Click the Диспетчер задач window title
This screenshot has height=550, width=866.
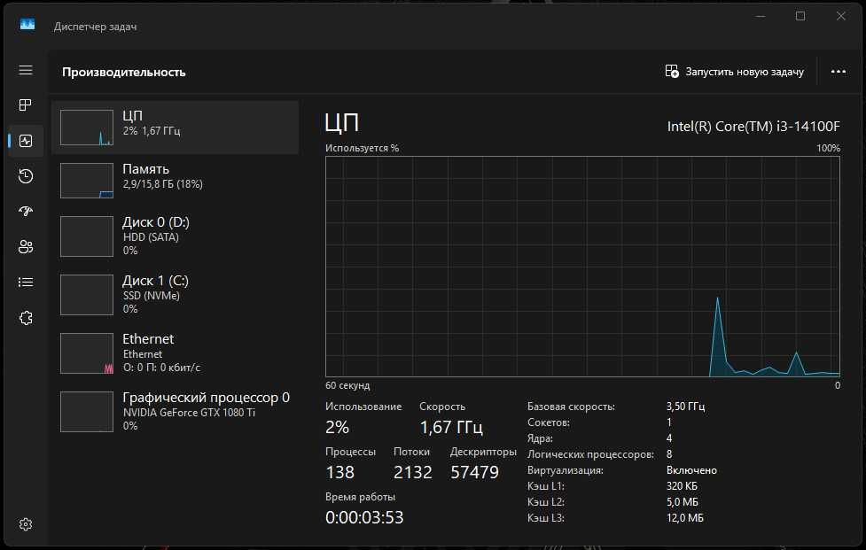click(x=95, y=27)
